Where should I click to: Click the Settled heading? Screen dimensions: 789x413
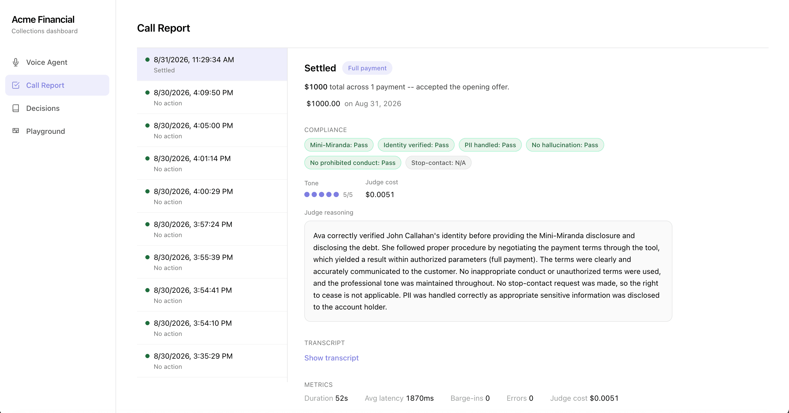(320, 68)
